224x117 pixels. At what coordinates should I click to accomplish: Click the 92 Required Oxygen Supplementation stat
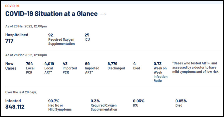pyautogui.click(x=61, y=39)
